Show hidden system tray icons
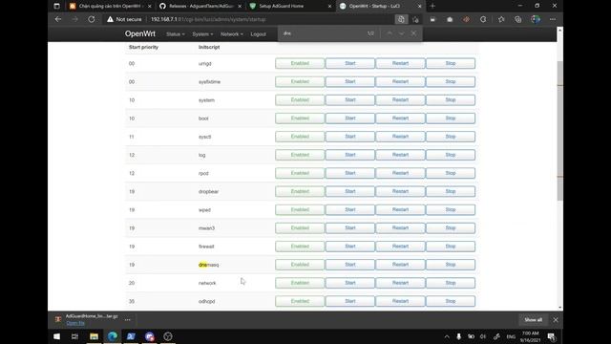This screenshot has height=344, width=611. [x=447, y=336]
